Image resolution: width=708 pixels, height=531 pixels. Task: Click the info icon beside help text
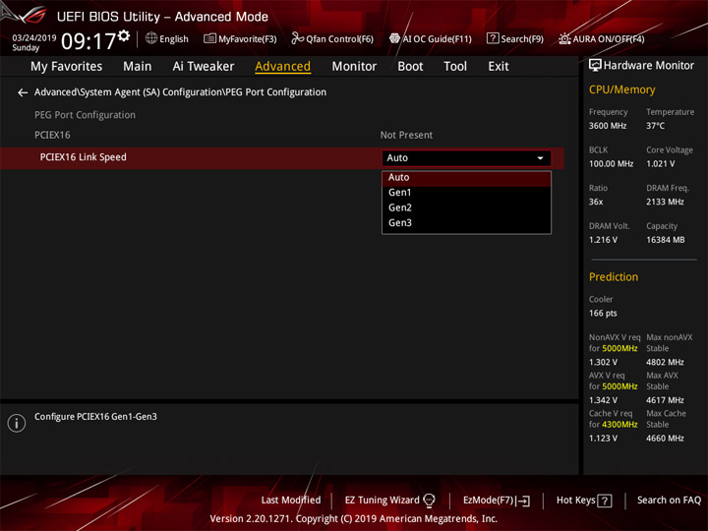(17, 423)
